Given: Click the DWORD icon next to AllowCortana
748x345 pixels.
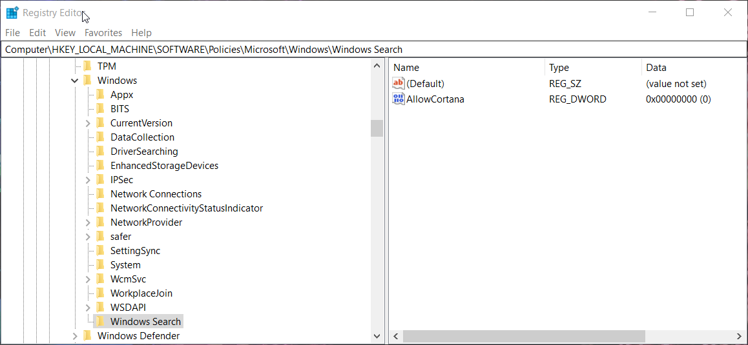Looking at the screenshot, I should coord(399,99).
